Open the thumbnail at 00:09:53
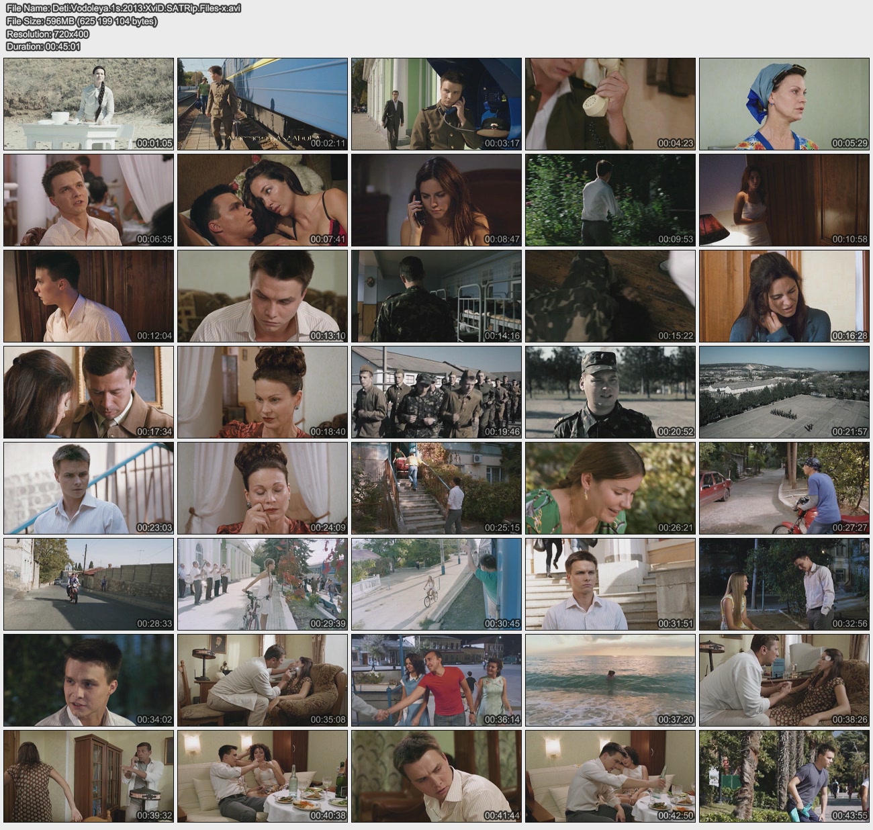Viewport: 873px width, 830px height. (x=610, y=200)
